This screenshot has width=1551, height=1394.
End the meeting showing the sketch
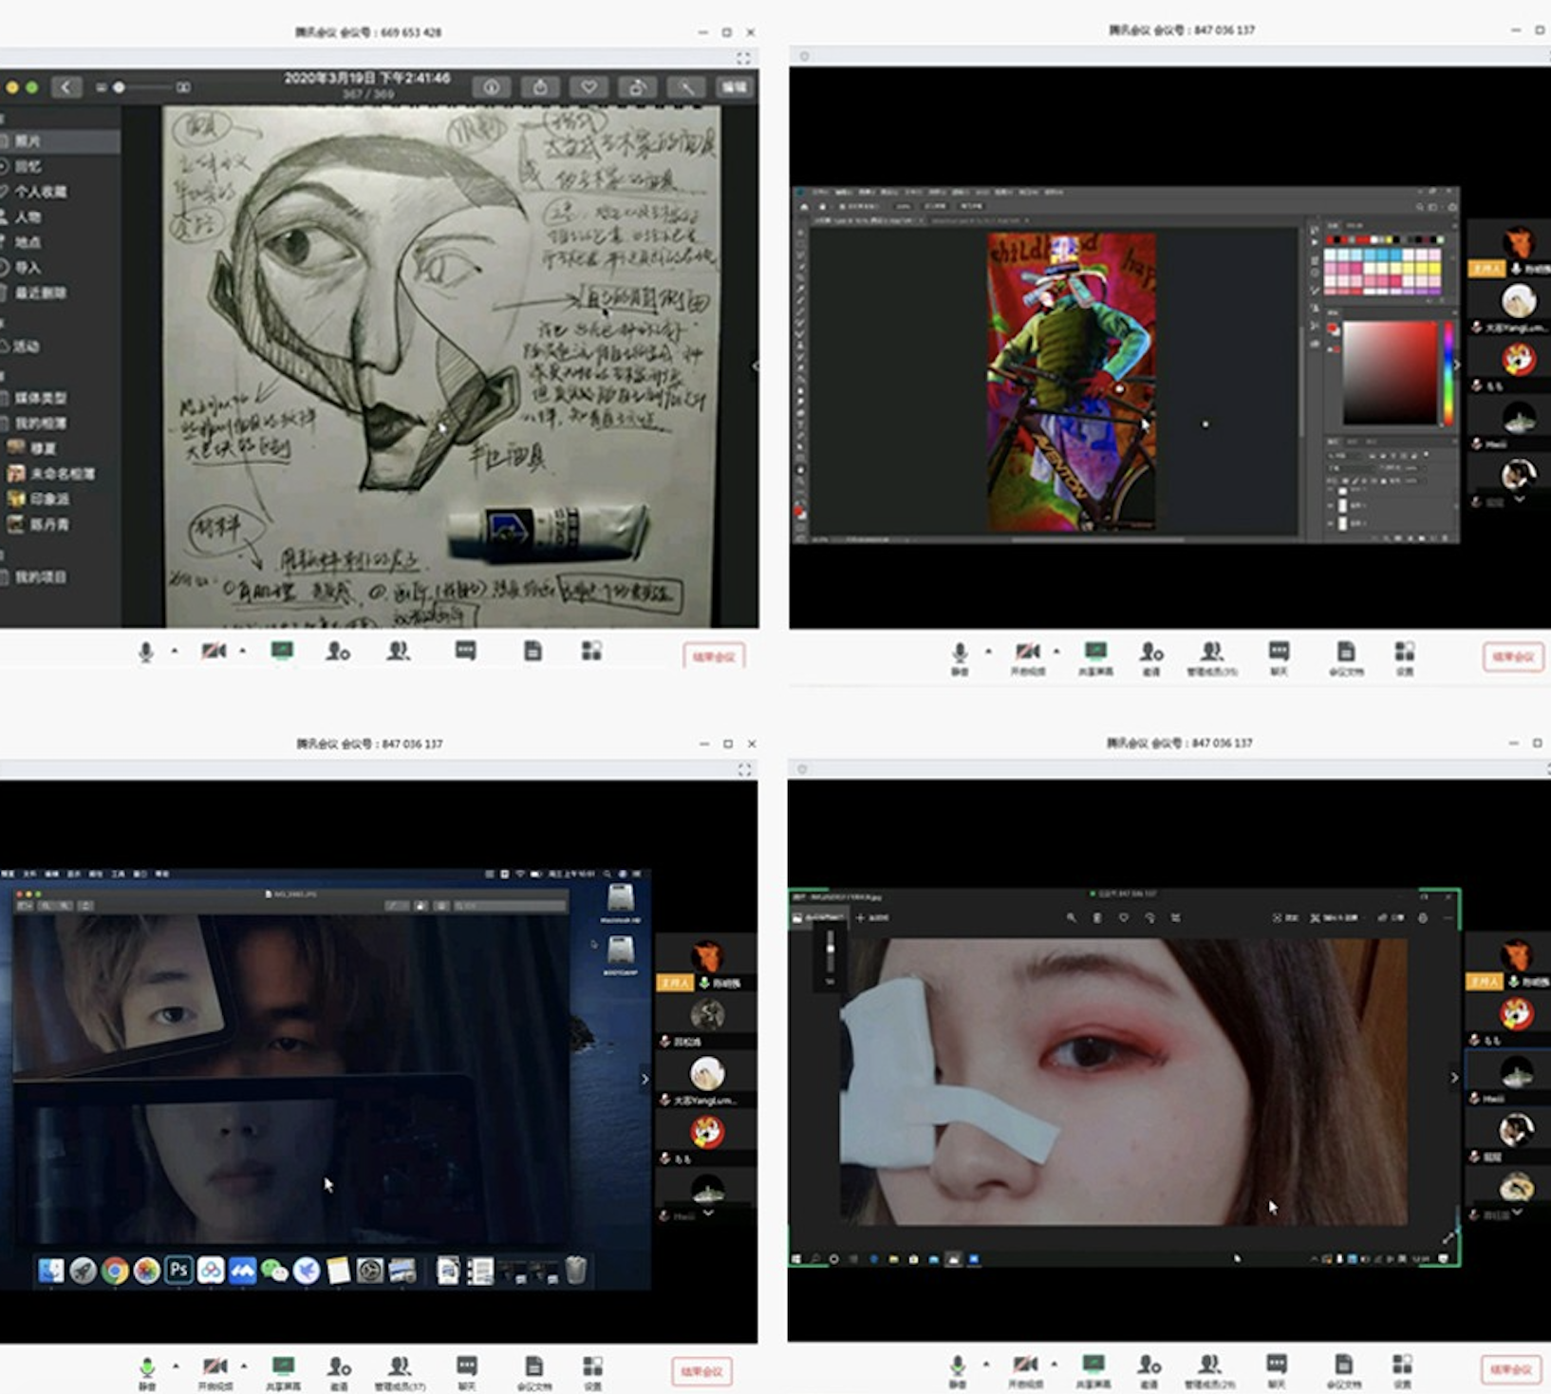pos(714,656)
